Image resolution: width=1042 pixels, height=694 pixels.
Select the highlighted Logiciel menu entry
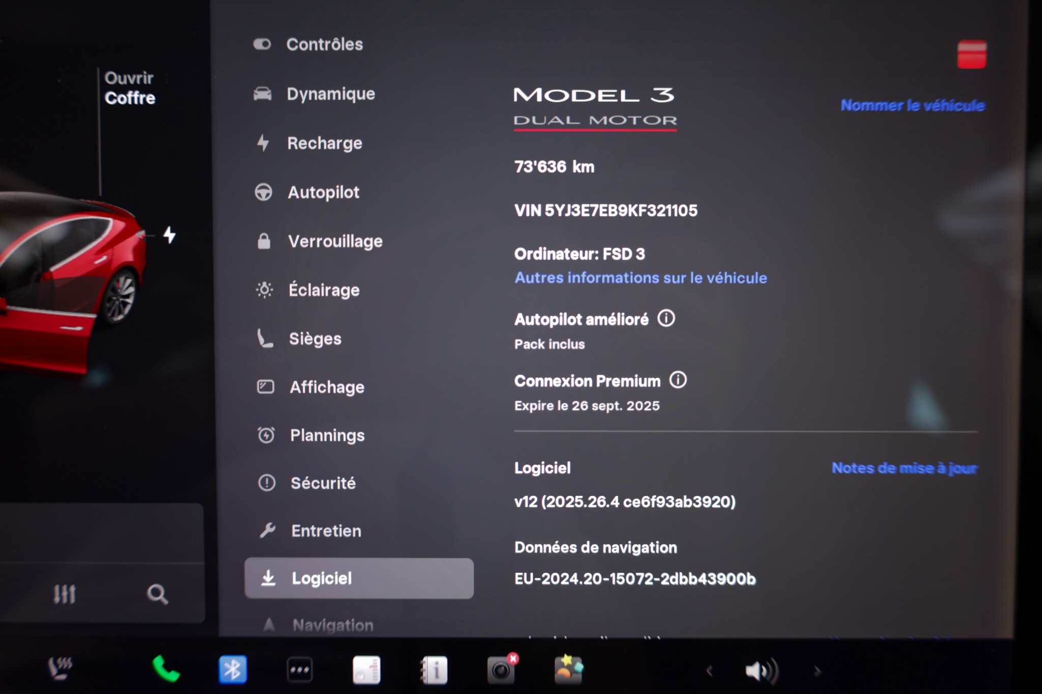point(359,578)
